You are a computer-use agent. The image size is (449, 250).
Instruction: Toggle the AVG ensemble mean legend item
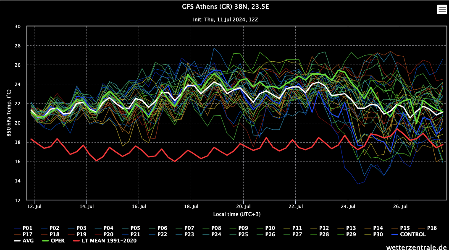point(24,240)
